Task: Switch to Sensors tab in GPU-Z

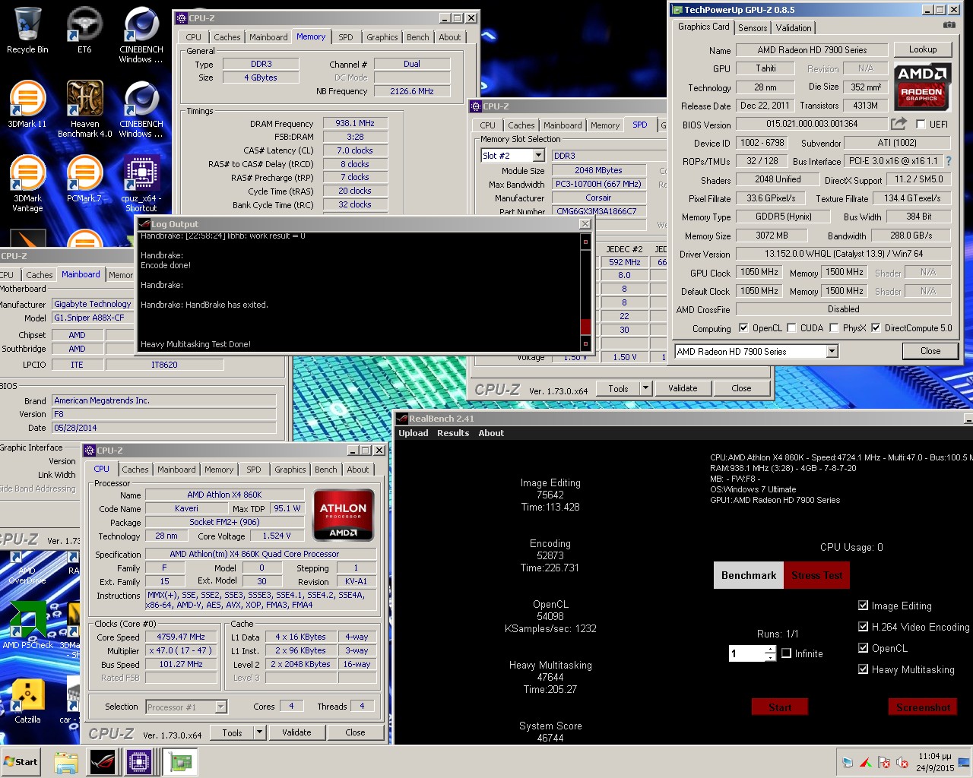Action: pyautogui.click(x=753, y=28)
